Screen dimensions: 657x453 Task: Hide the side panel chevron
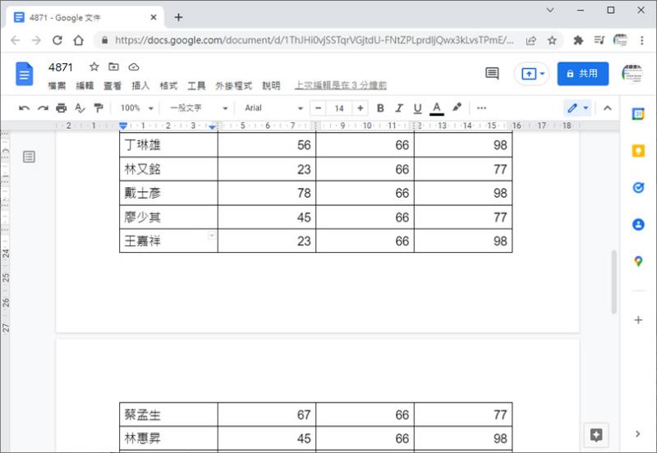coord(638,434)
